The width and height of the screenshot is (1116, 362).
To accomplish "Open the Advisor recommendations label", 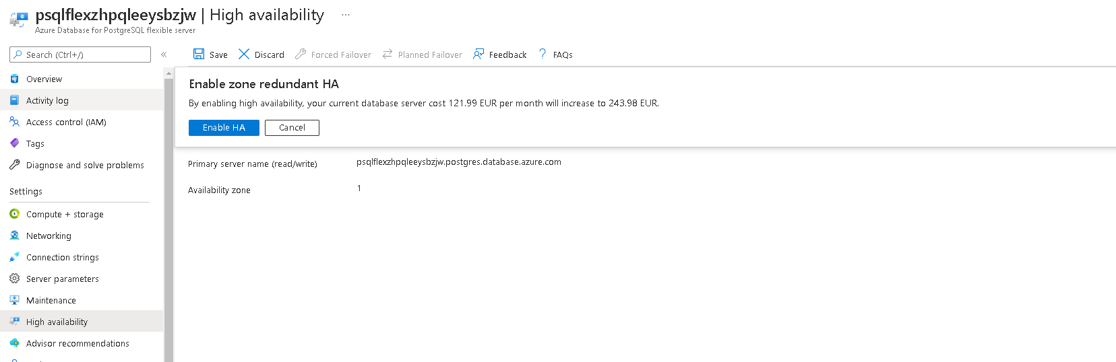I will coord(77,344).
